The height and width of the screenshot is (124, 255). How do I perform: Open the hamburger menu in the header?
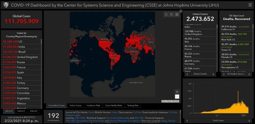coord(250,5)
